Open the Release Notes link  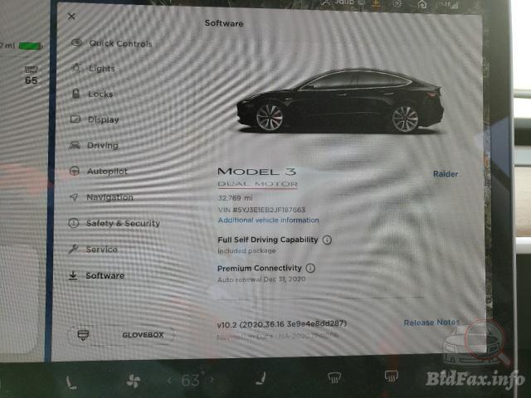point(431,323)
